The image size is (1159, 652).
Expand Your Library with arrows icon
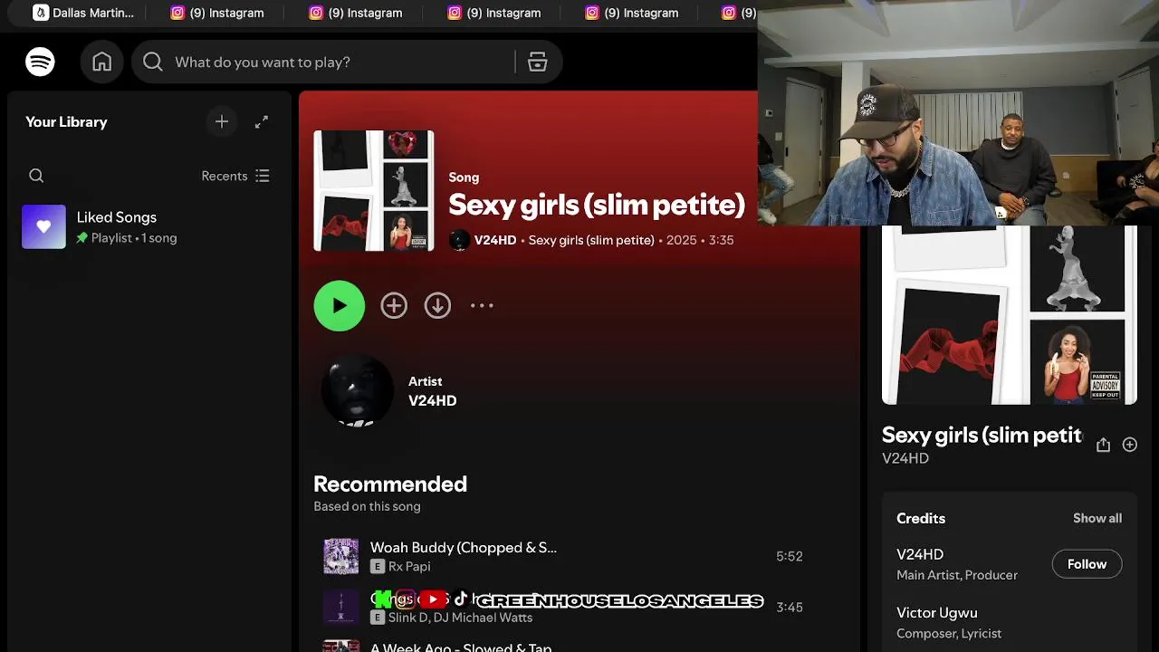(262, 121)
